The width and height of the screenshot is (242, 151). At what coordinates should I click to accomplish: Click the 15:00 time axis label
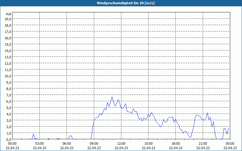149,144
